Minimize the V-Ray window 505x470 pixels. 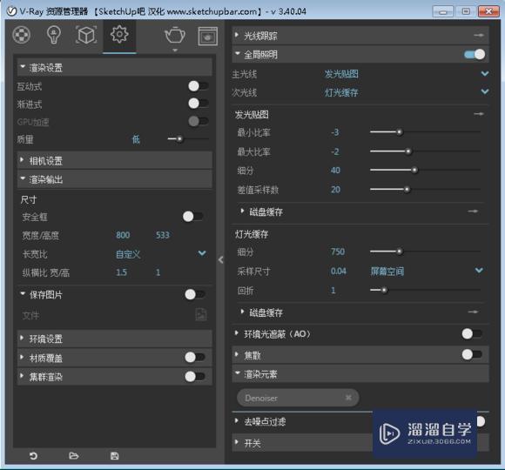pos(443,12)
